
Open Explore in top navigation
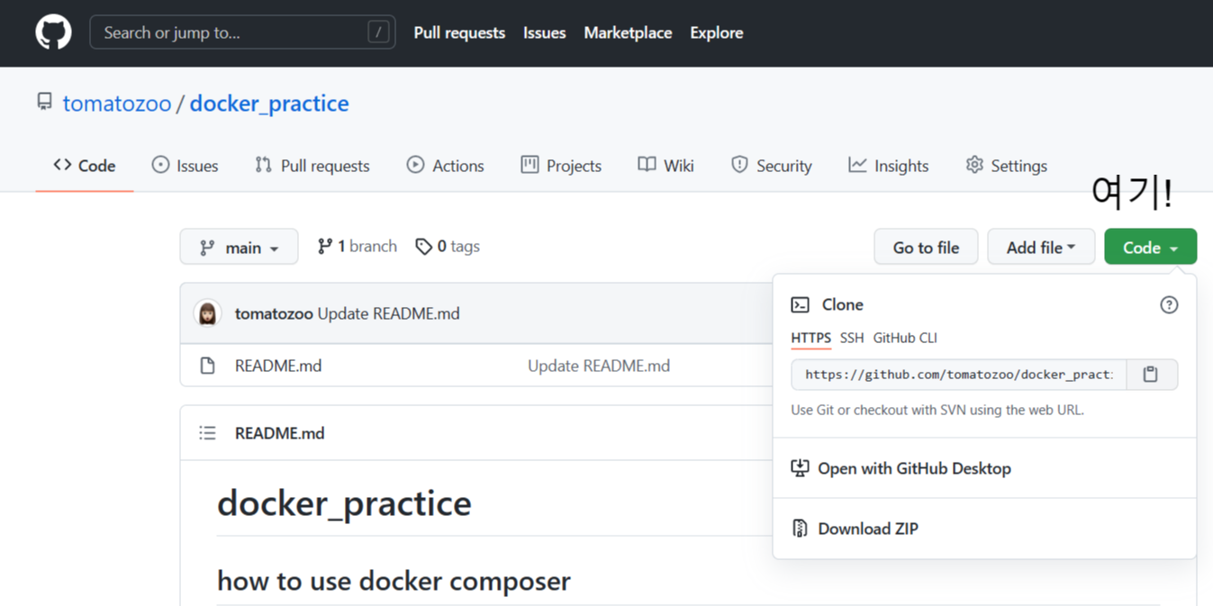[x=717, y=32]
